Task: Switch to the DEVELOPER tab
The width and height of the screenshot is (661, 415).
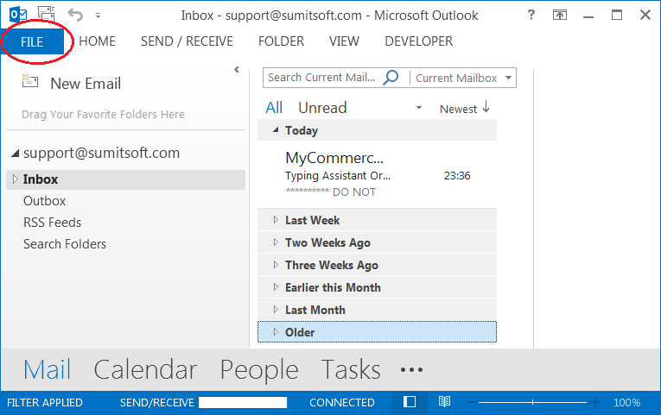Action: coord(418,41)
